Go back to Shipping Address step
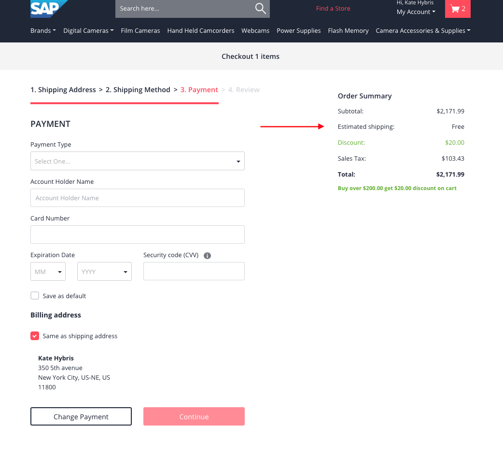Image resolution: width=503 pixels, height=454 pixels. click(63, 90)
